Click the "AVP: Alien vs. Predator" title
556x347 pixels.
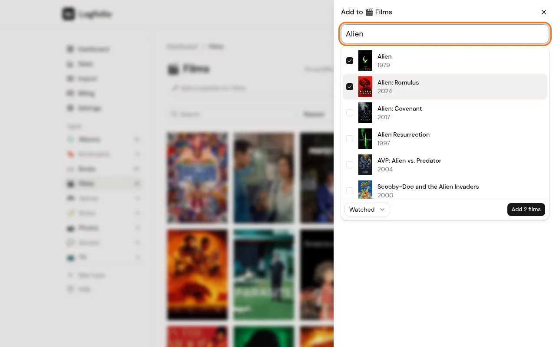pyautogui.click(x=409, y=160)
